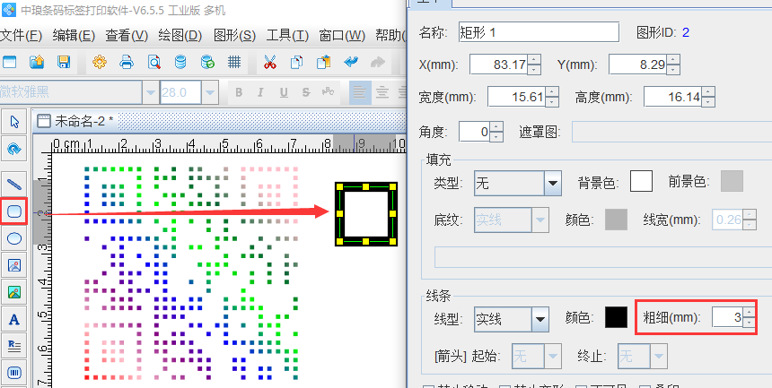This screenshot has width=772, height=388.
Task: Select the ellipse drawing tool
Action: tap(14, 238)
